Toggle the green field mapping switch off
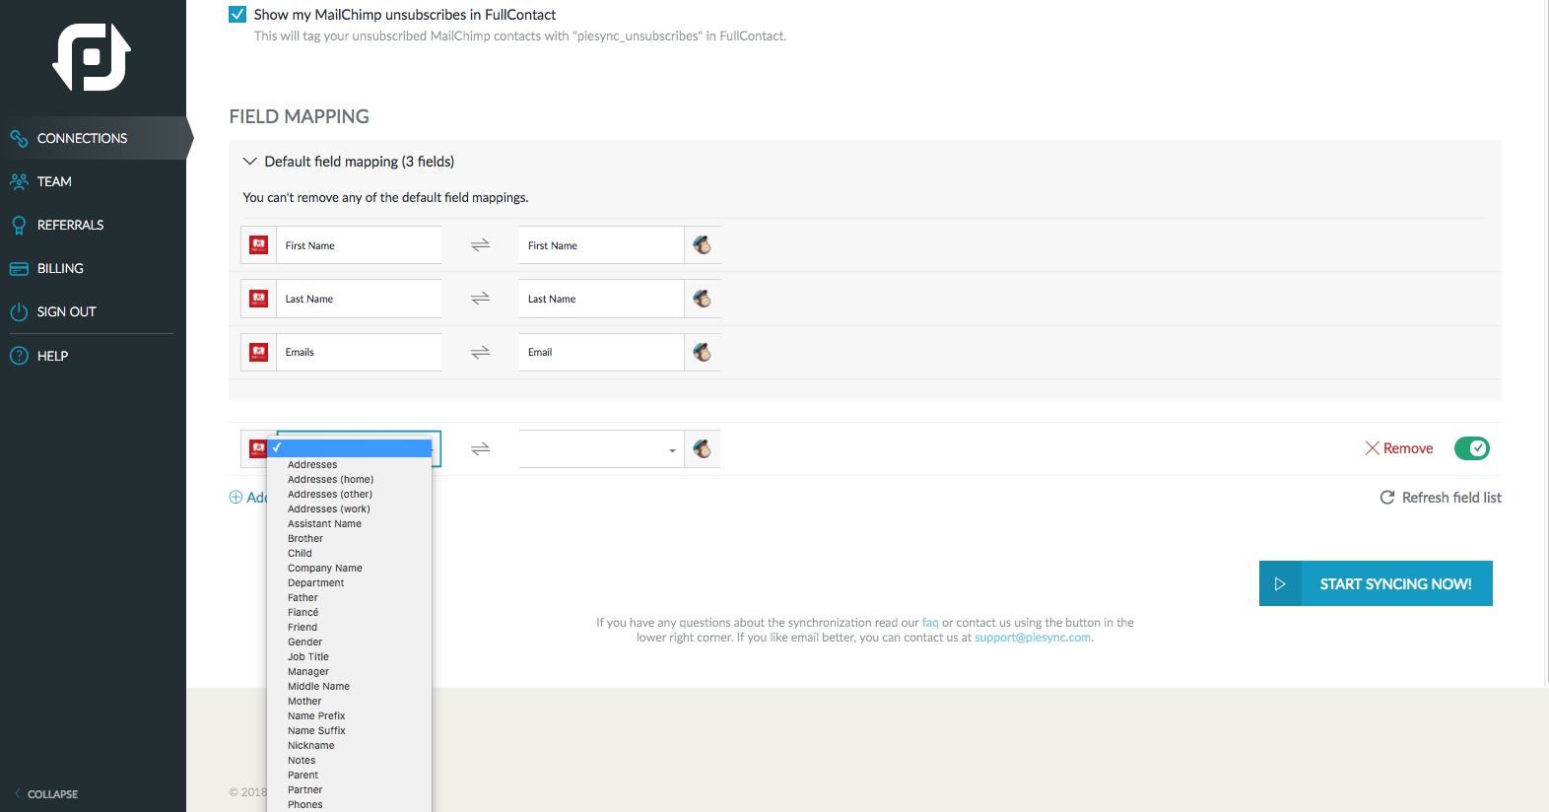Screen dimensions: 1549x812 point(1472,448)
